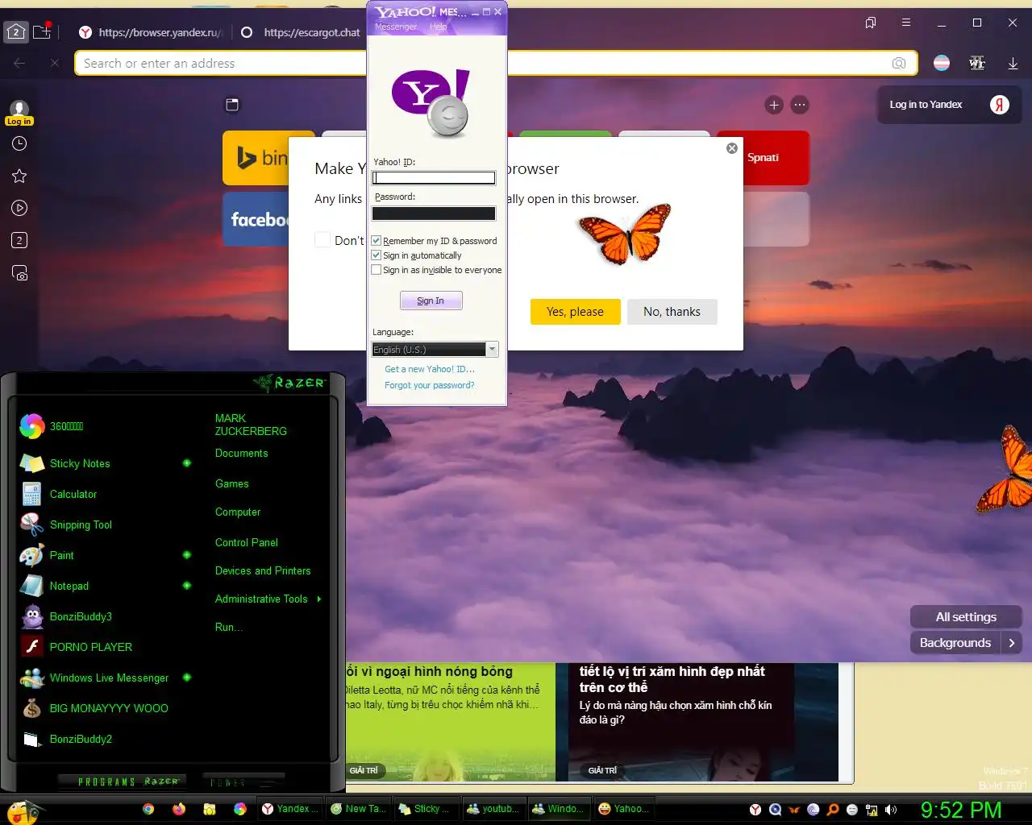Open Get a new Yahoo! ID link
The image size is (1032, 825).
click(x=430, y=369)
